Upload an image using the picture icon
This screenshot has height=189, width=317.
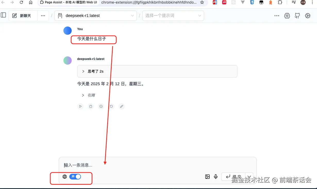pos(207,177)
